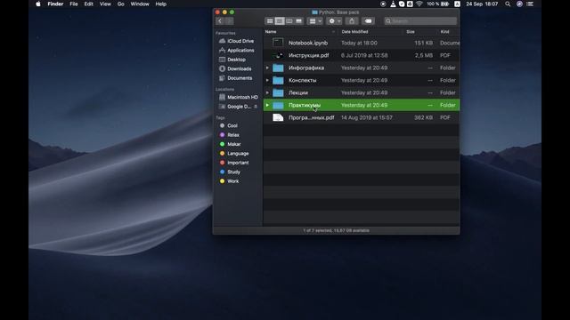Click the VLC cone menu bar icon

(x=393, y=4)
